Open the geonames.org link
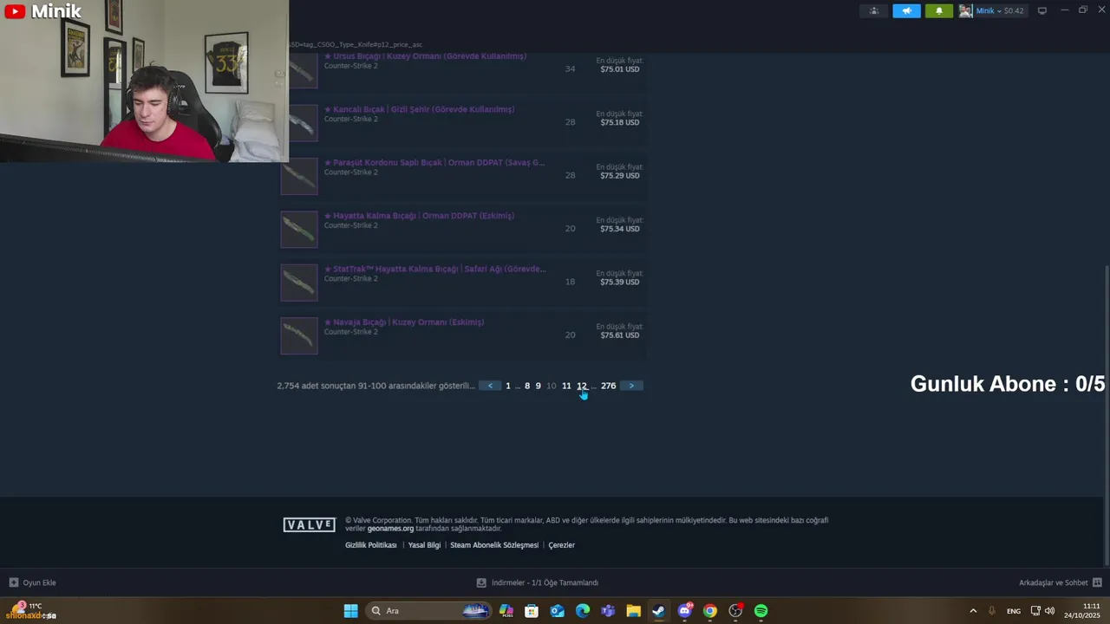This screenshot has height=624, width=1110. click(x=390, y=529)
